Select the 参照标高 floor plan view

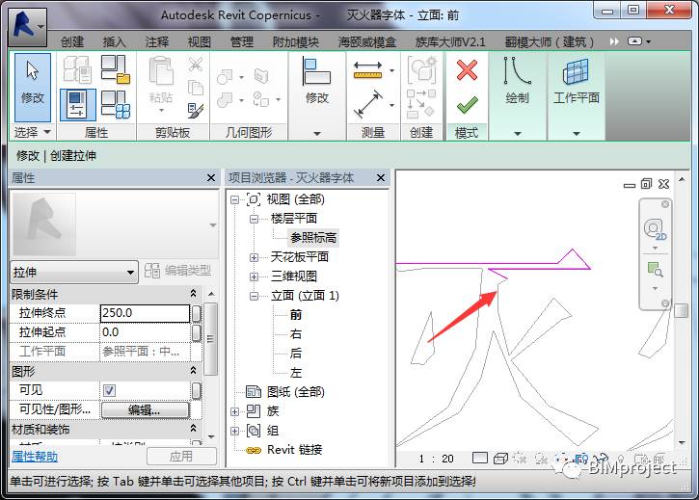pyautogui.click(x=313, y=238)
